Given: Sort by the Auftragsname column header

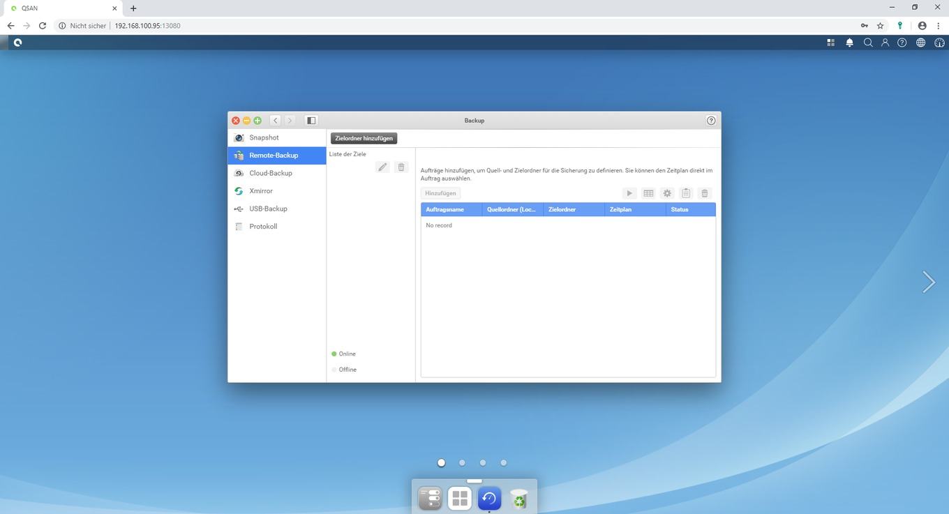Looking at the screenshot, I should pyautogui.click(x=451, y=209).
